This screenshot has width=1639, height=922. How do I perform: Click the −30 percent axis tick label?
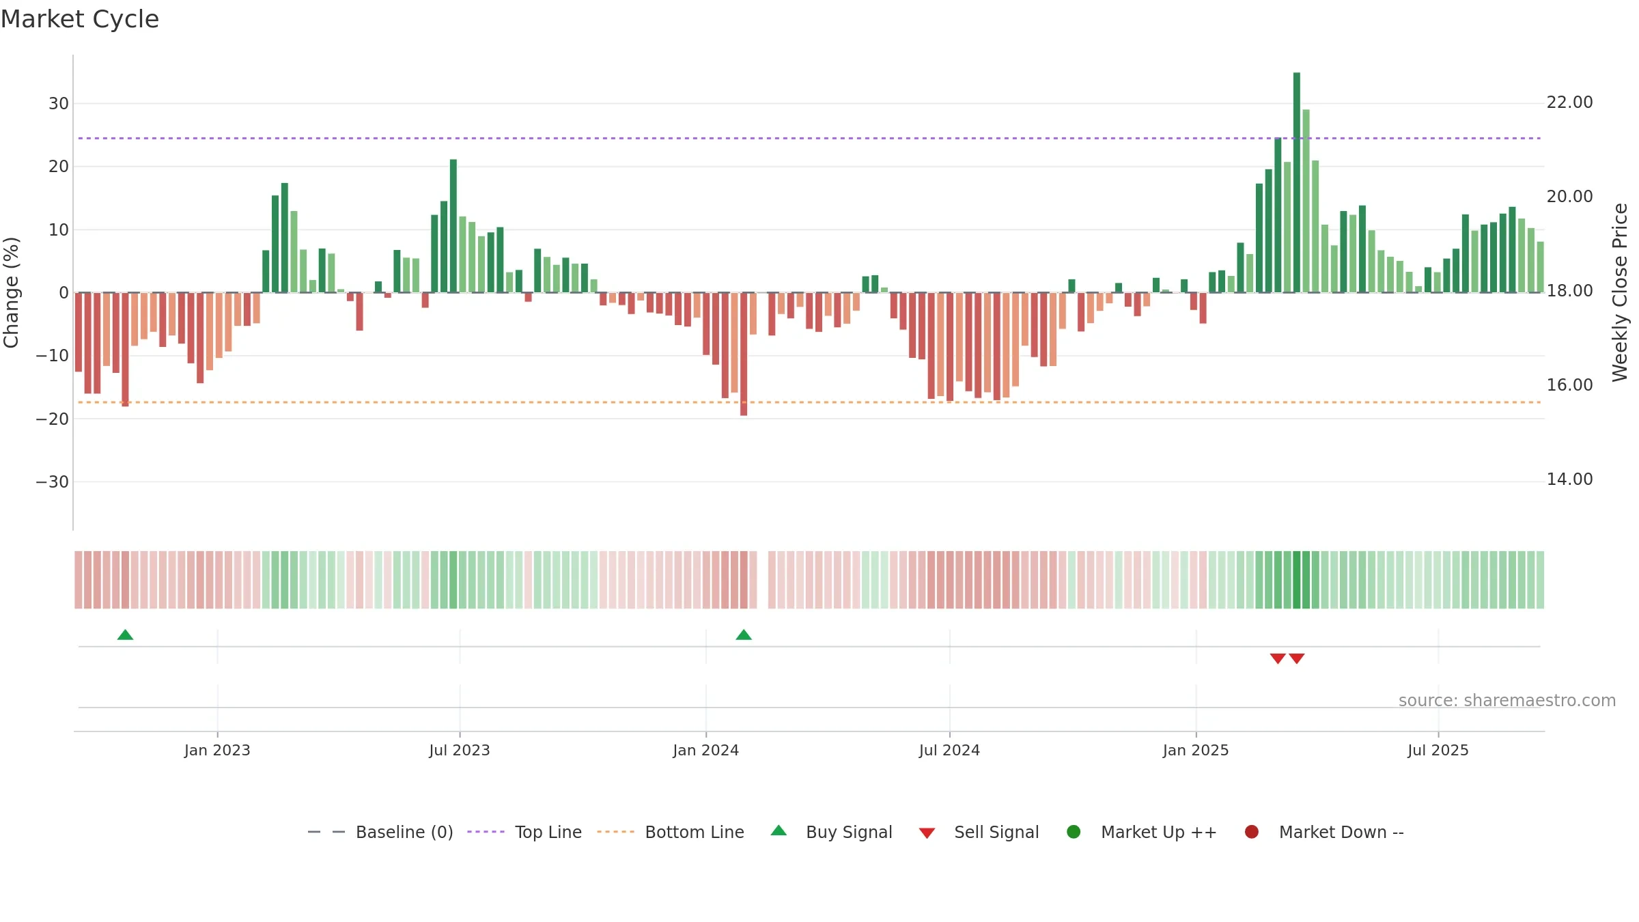53,482
